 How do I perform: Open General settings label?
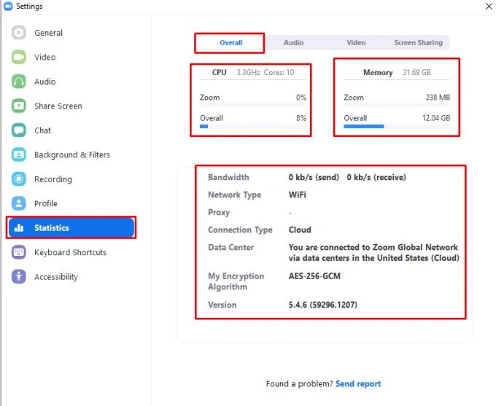(x=48, y=33)
